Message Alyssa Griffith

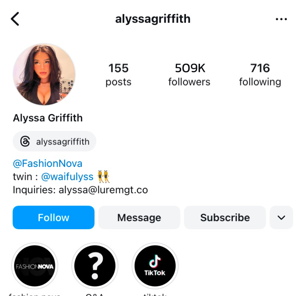coord(139,218)
